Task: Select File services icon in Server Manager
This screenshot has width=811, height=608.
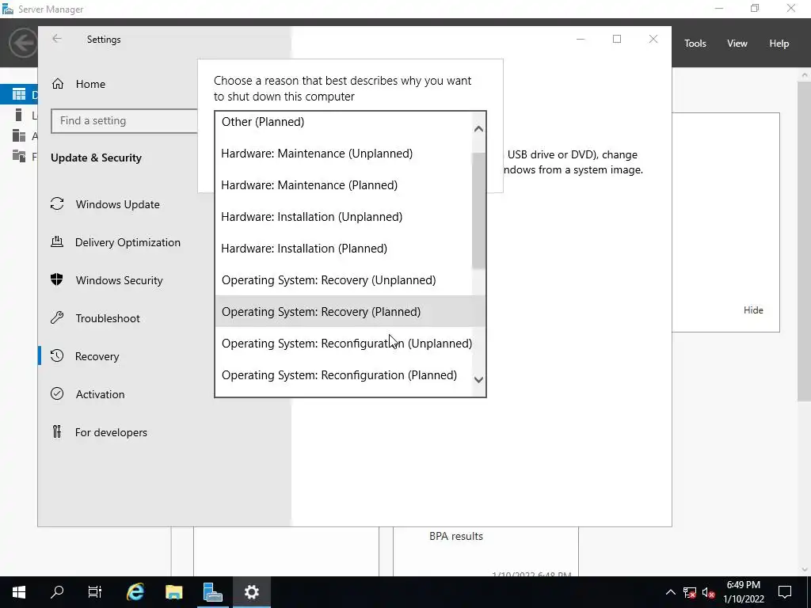Action: [19, 156]
